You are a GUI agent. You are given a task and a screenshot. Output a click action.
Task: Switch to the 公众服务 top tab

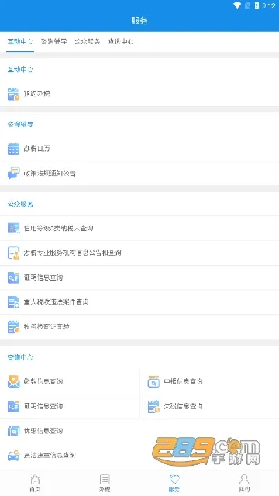(x=88, y=41)
